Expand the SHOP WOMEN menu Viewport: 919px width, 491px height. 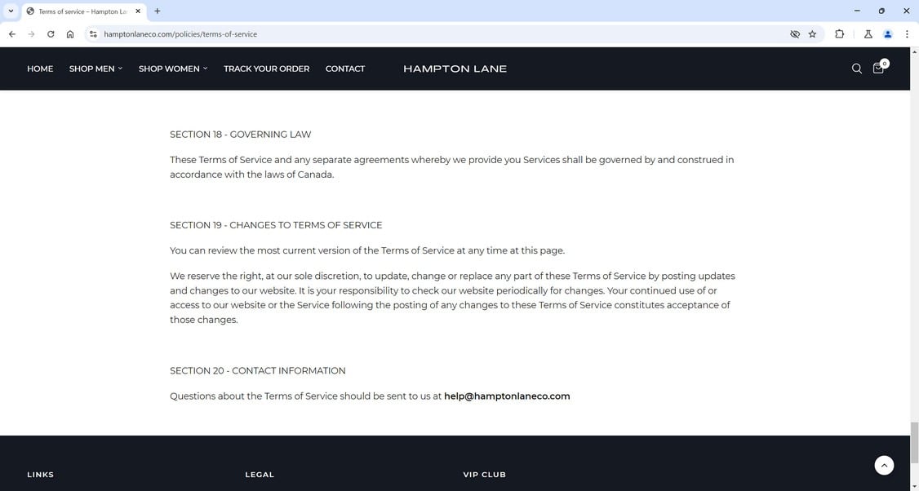tap(173, 69)
